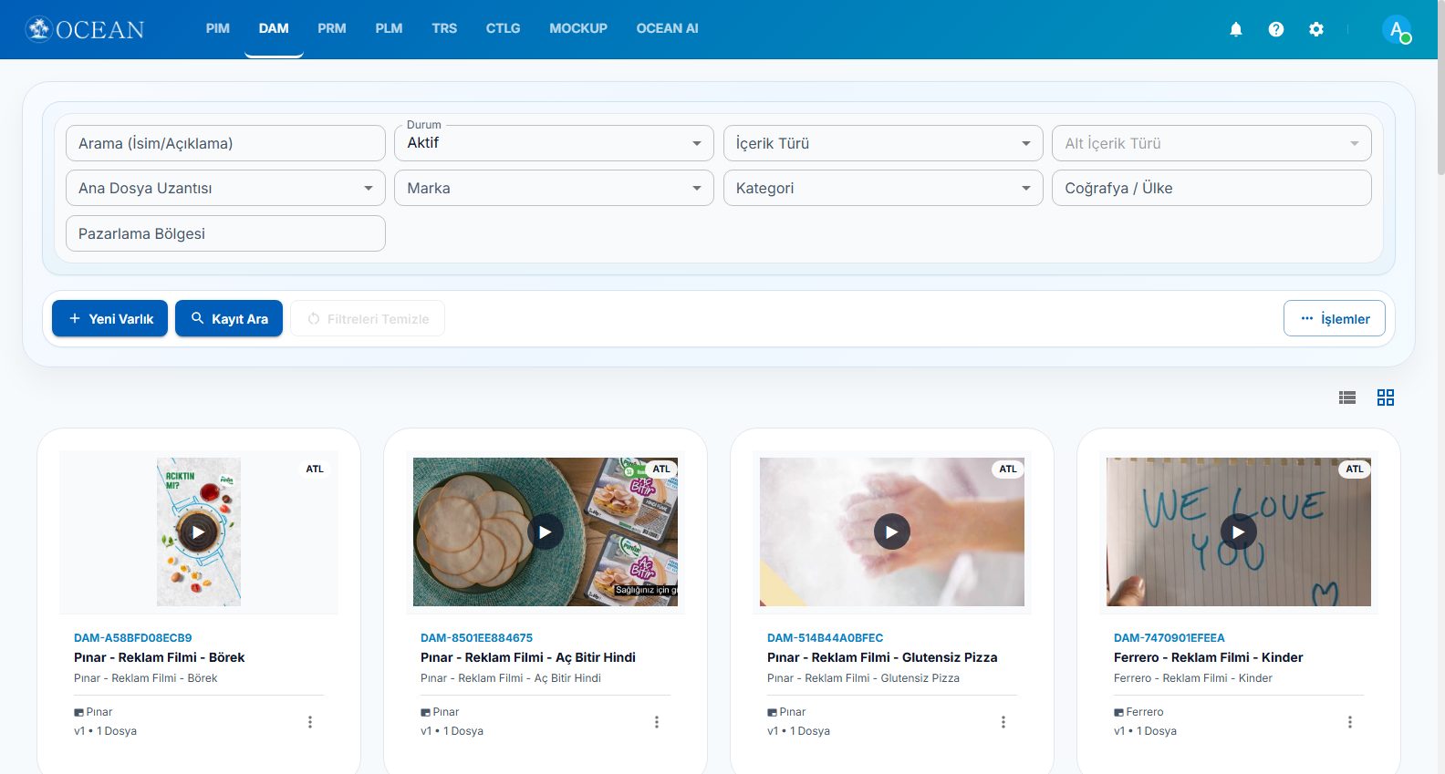The height and width of the screenshot is (774, 1445).
Task: Open the İşlemler actions menu
Action: [1335, 318]
